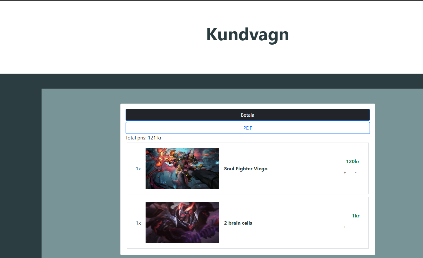Select the Soul Fighter Viego product name
The width and height of the screenshot is (423, 258).
point(246,169)
